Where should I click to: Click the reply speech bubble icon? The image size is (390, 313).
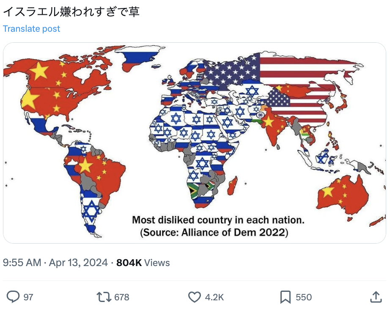point(13,297)
